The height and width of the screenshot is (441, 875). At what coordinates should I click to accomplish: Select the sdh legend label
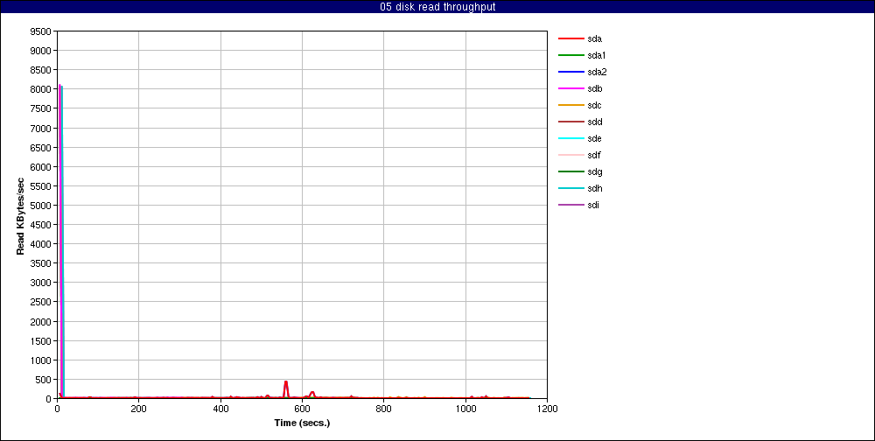point(594,188)
